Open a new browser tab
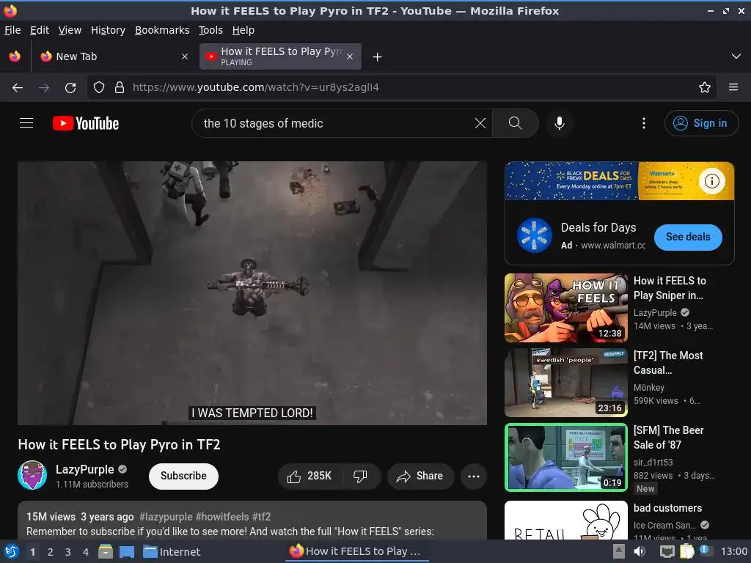This screenshot has height=563, width=751. click(378, 57)
